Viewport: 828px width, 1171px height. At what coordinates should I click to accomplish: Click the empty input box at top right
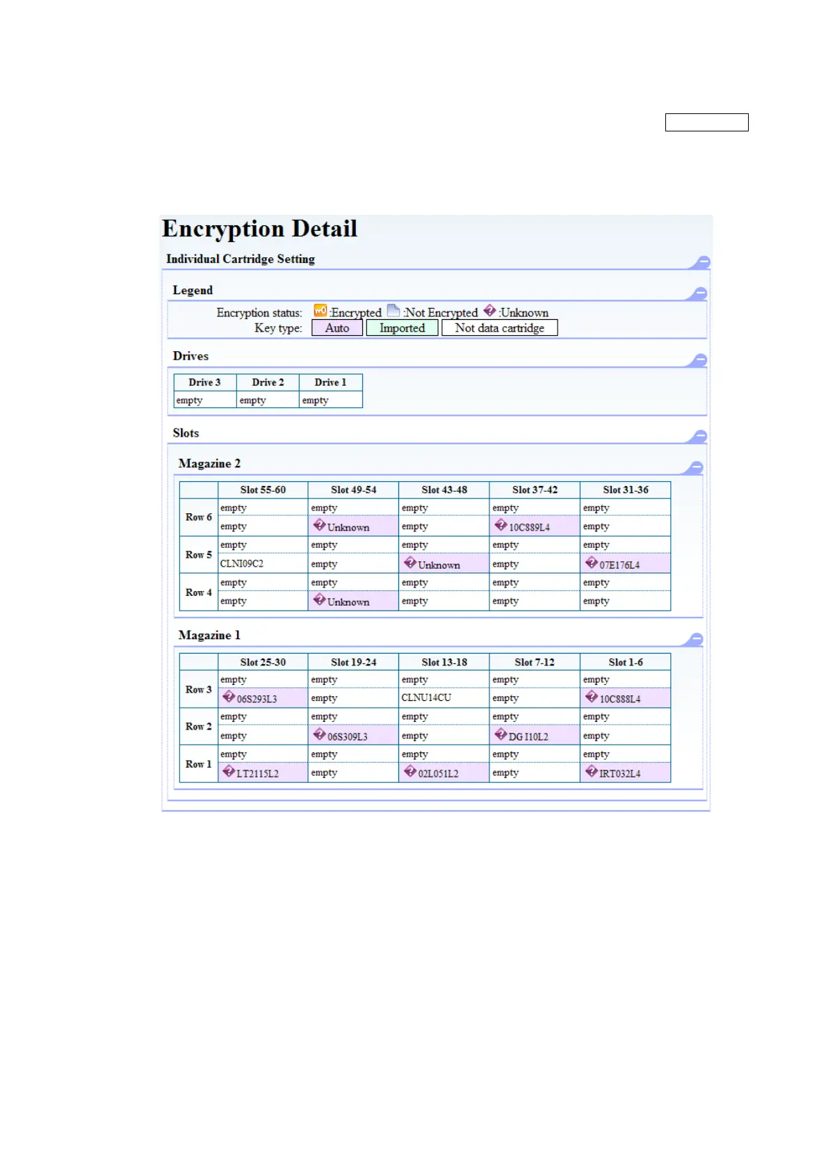(x=706, y=122)
